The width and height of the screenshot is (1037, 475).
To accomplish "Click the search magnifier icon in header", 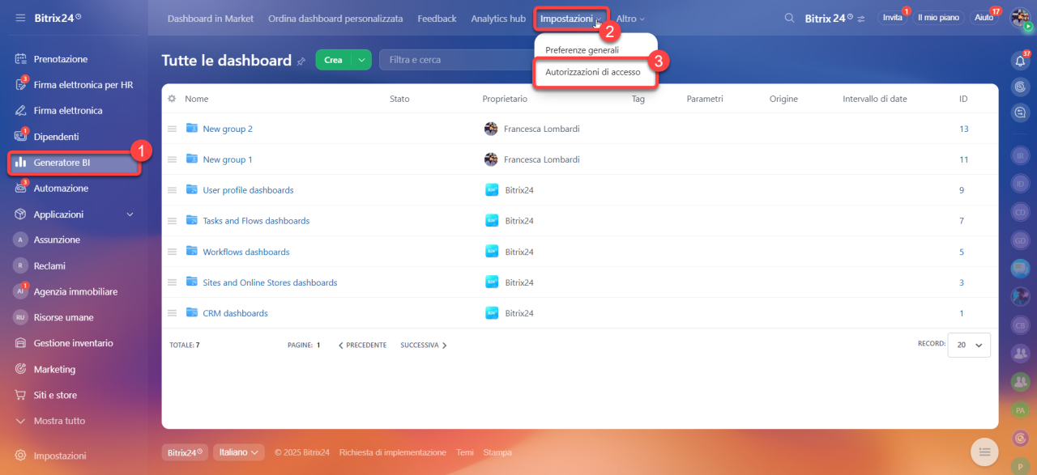I will point(789,18).
